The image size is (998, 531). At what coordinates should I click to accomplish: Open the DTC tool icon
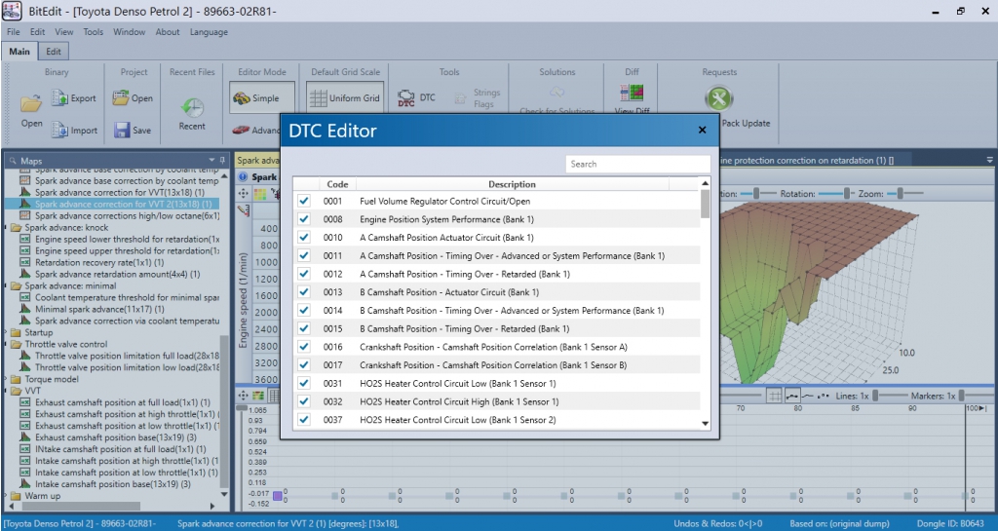(x=406, y=98)
